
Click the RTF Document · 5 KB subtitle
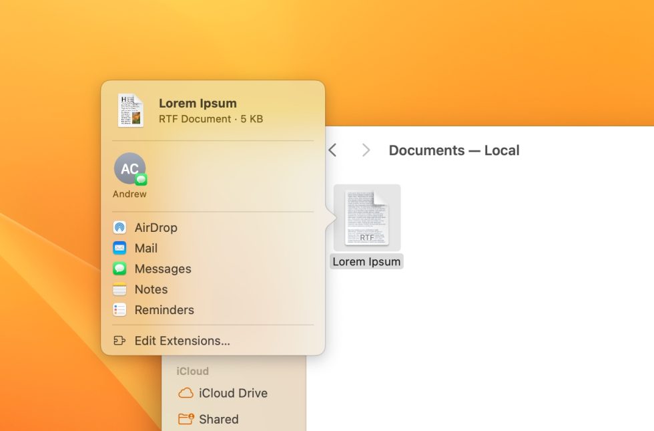coord(211,119)
